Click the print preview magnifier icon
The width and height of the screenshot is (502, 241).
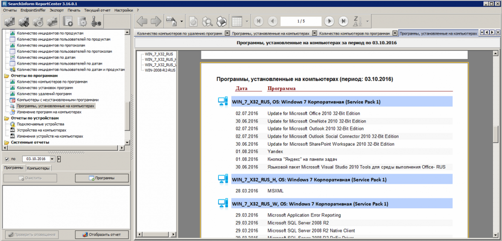coord(207,22)
